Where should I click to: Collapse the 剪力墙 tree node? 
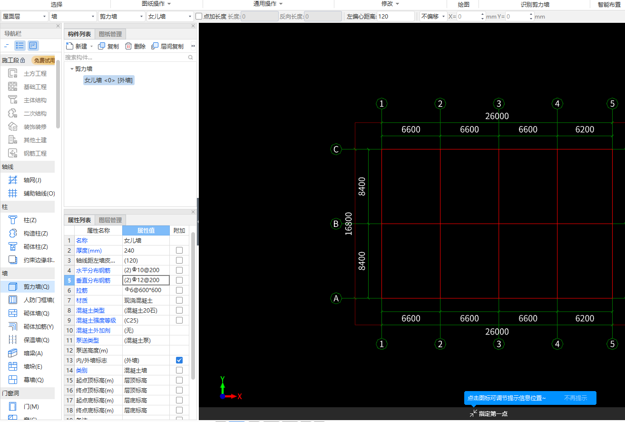click(72, 69)
